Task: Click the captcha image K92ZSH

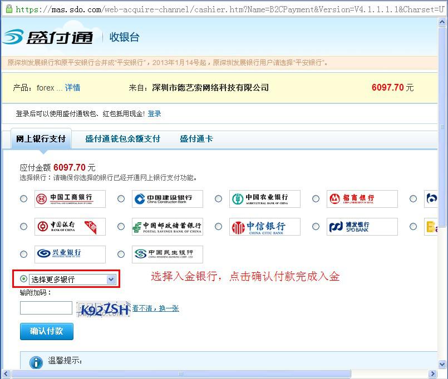Action: pos(104,309)
